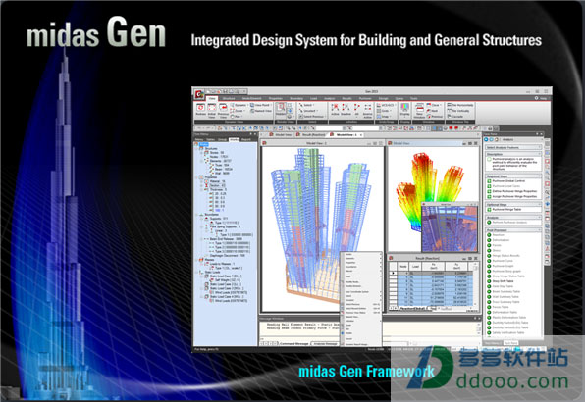Viewport: 585px width, 402px height.
Task: Select the Pan tool in the ribbon
Action: click(x=237, y=117)
